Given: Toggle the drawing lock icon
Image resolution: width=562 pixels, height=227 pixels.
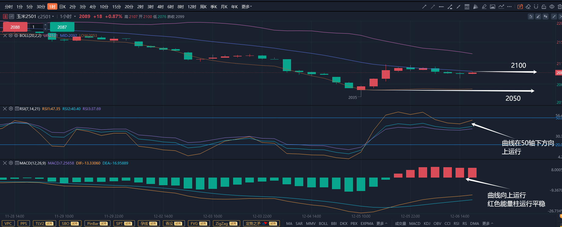Looking at the screenshot, I should [544, 7].
